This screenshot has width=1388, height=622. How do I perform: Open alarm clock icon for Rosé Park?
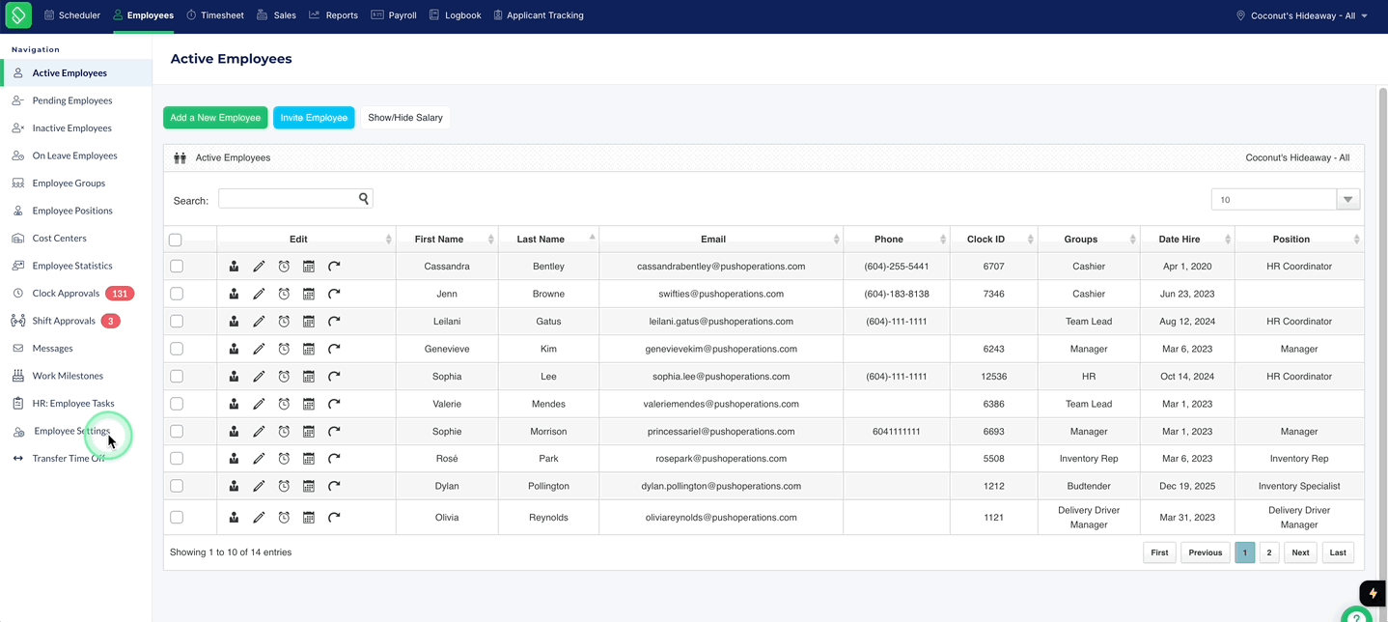pyautogui.click(x=284, y=459)
